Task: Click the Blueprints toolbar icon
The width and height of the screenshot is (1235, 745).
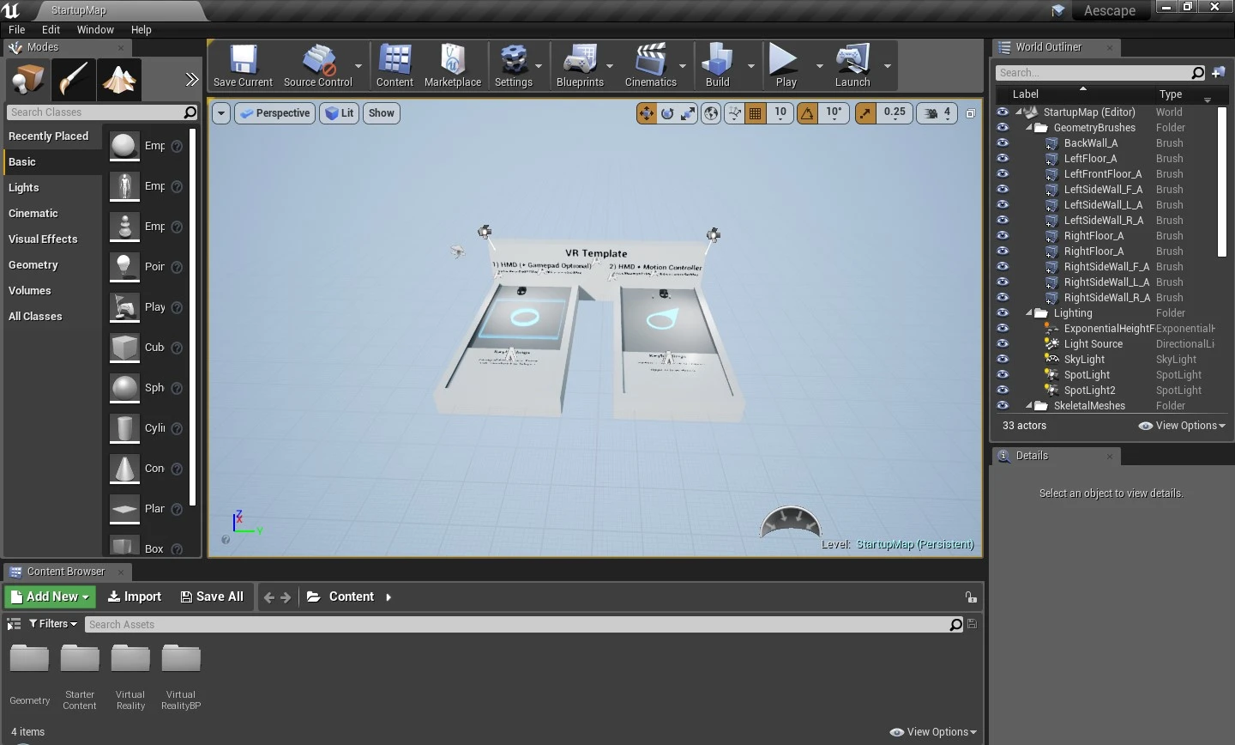Action: pyautogui.click(x=580, y=66)
